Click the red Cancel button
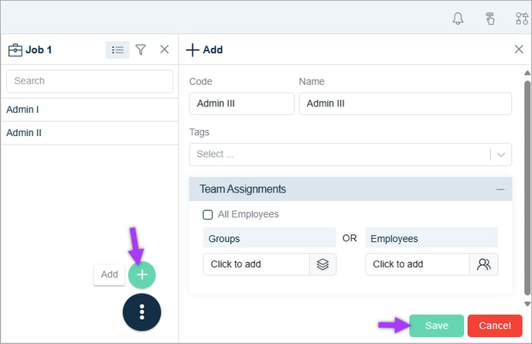This screenshot has height=344, width=532. click(495, 325)
